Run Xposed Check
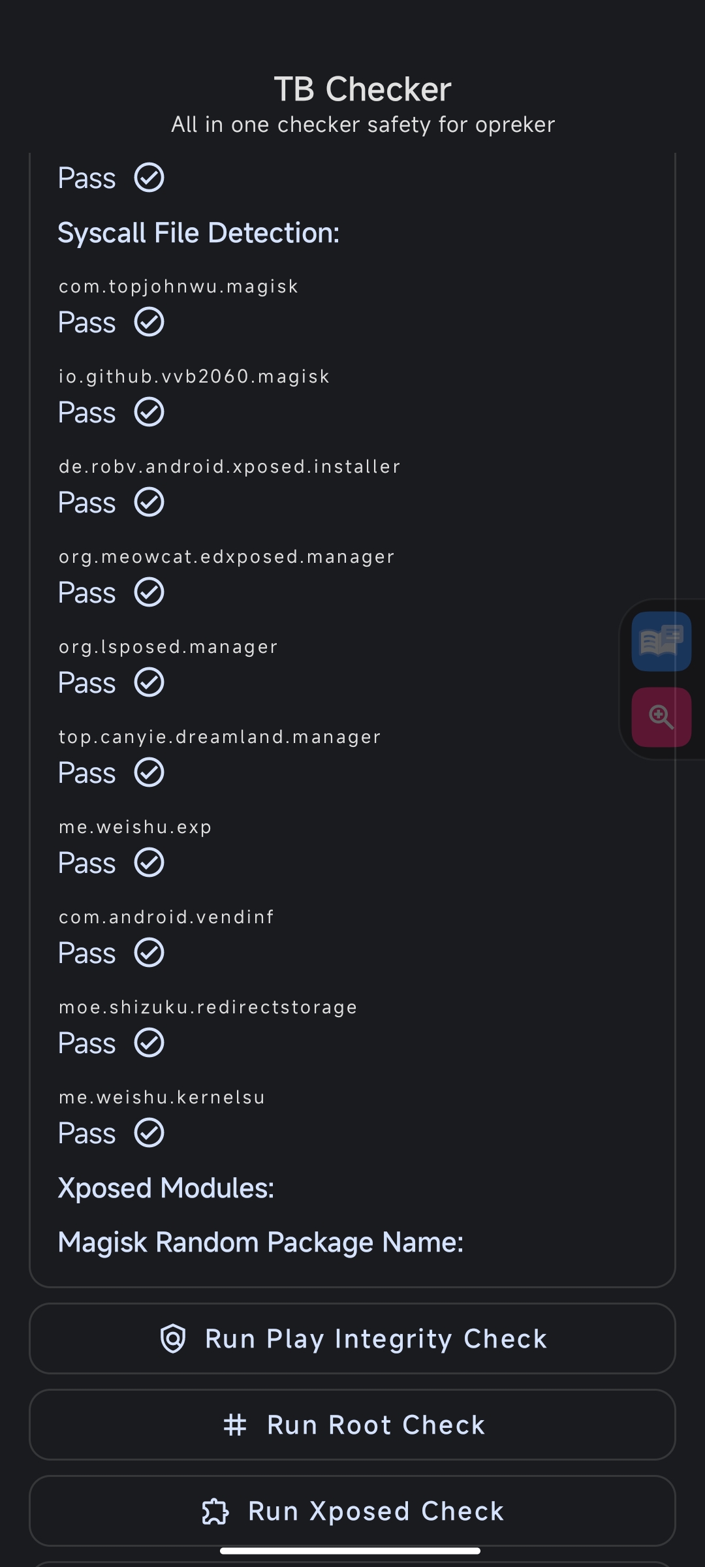Viewport: 705px width, 1567px height. coord(352,1511)
